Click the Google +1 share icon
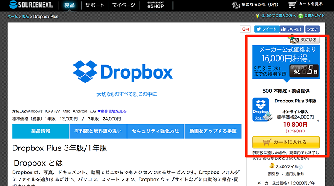 (245, 29)
